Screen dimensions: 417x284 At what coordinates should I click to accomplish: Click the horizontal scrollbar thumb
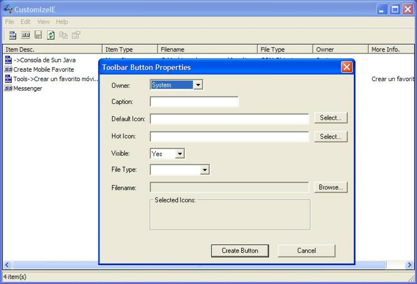tap(199, 265)
